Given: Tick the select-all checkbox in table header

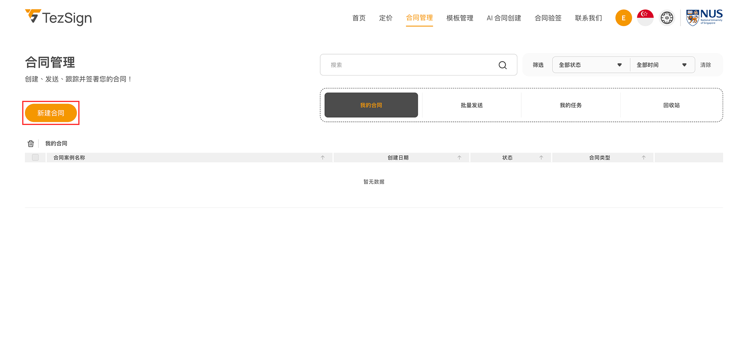Looking at the screenshot, I should [x=35, y=158].
